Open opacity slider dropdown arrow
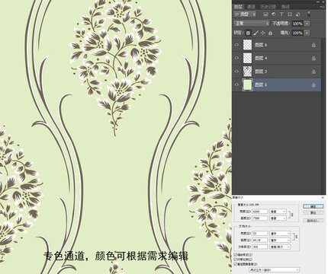This screenshot has width=328, height=274. [307, 24]
